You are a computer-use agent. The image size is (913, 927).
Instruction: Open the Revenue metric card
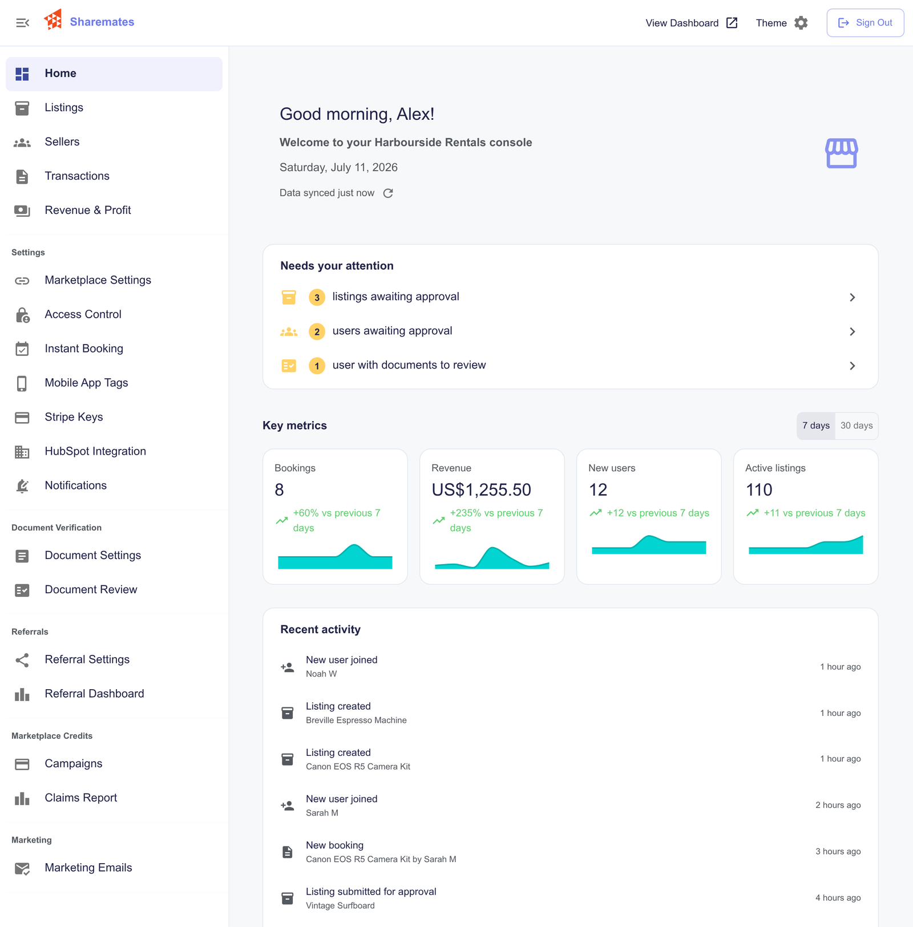[x=492, y=516]
